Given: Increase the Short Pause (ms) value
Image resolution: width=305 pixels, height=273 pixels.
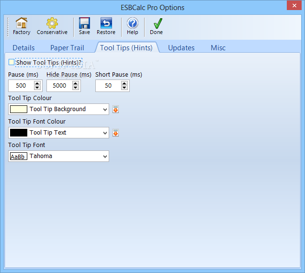Looking at the screenshot, I should (124, 83).
